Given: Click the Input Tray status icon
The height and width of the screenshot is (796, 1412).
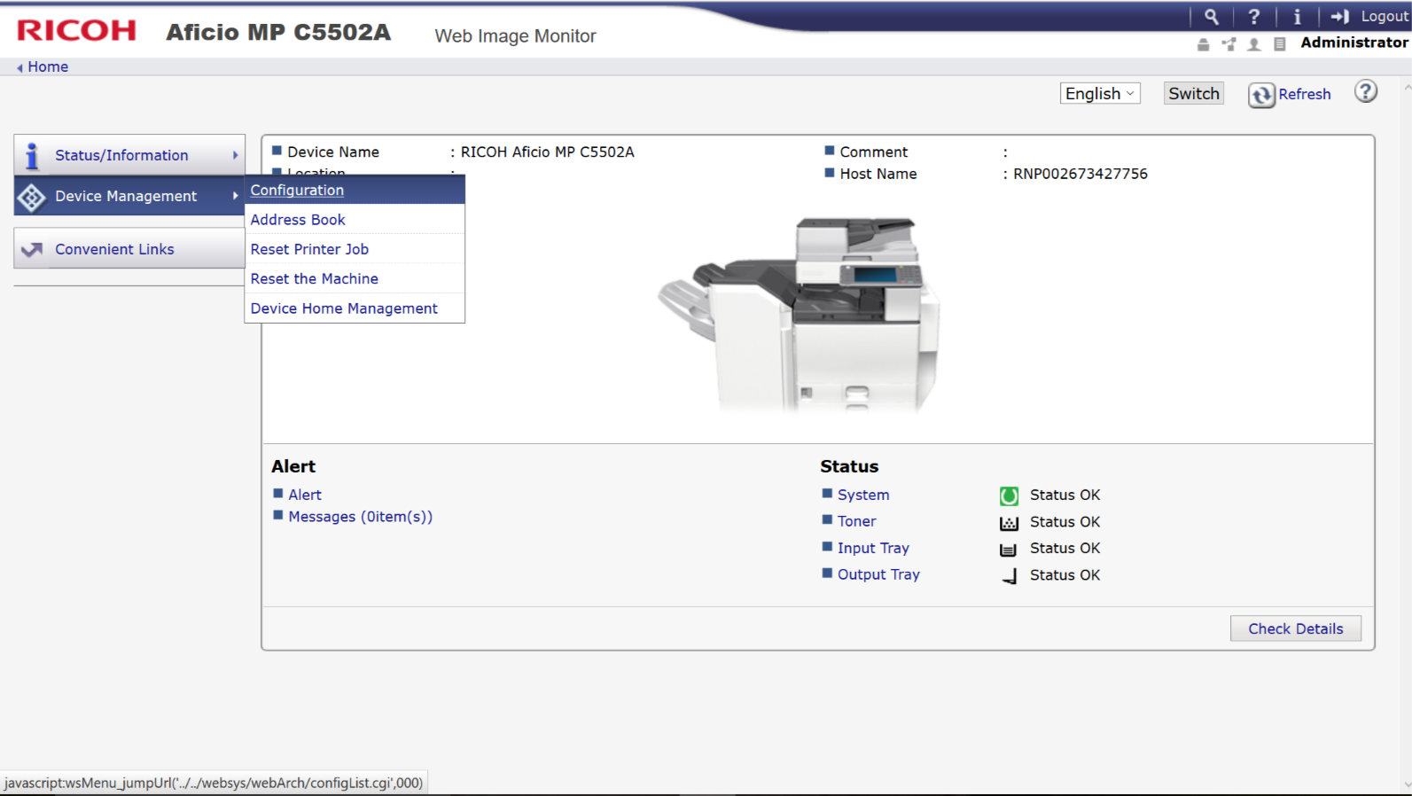Looking at the screenshot, I should (x=1009, y=550).
